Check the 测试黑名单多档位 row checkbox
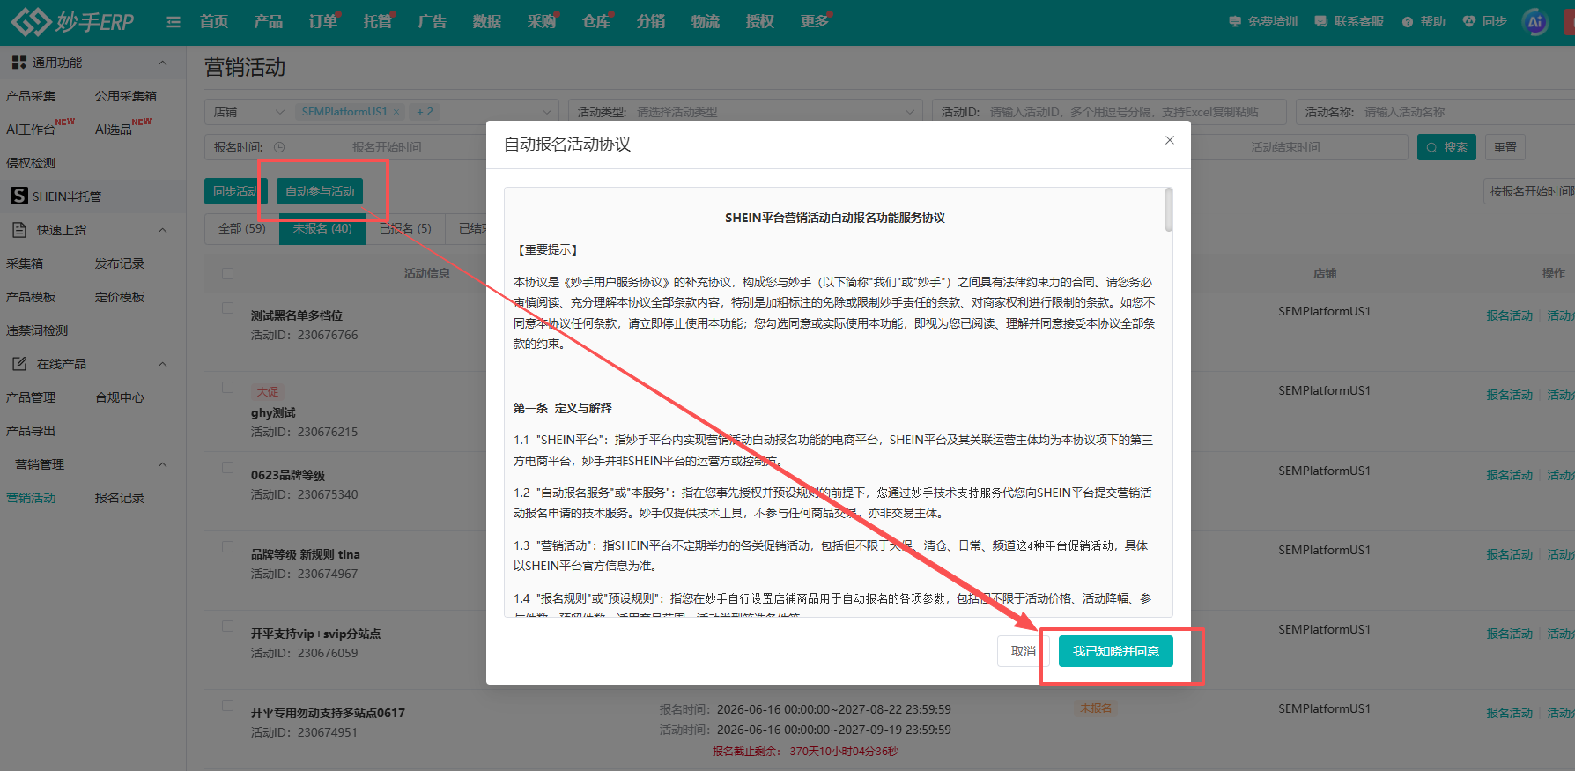 click(x=227, y=308)
